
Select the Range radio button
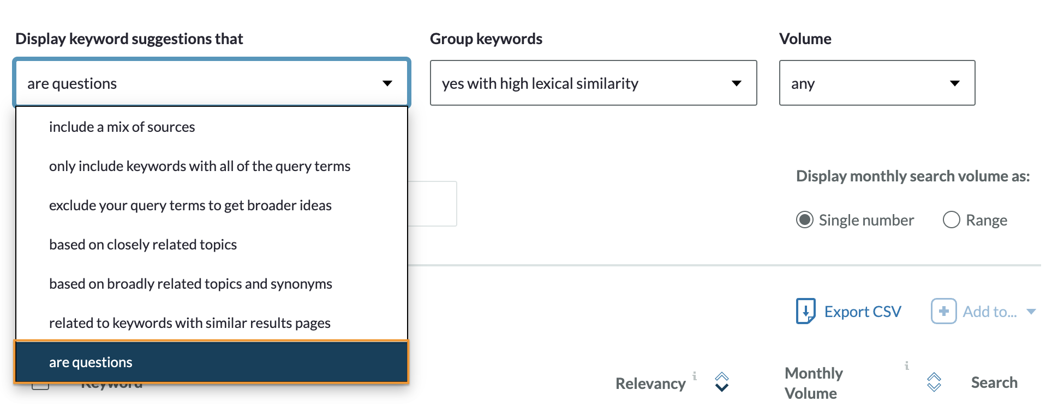(x=951, y=220)
